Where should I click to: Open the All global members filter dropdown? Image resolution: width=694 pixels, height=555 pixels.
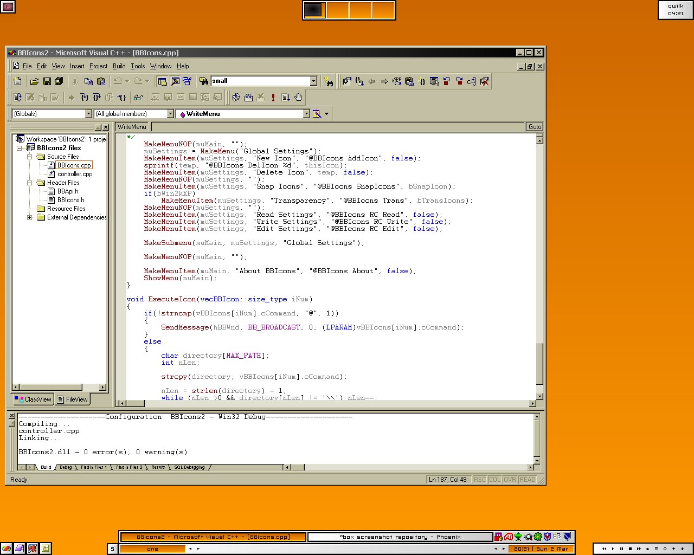170,114
